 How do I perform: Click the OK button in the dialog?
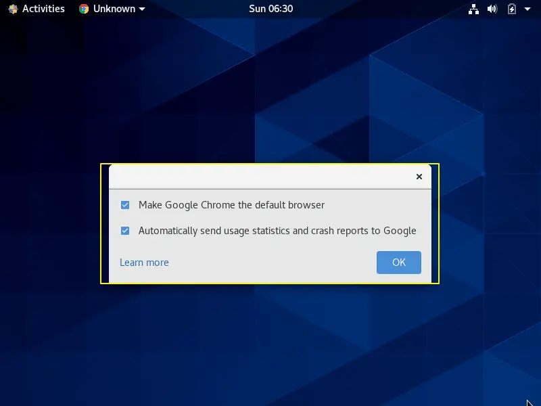point(398,263)
